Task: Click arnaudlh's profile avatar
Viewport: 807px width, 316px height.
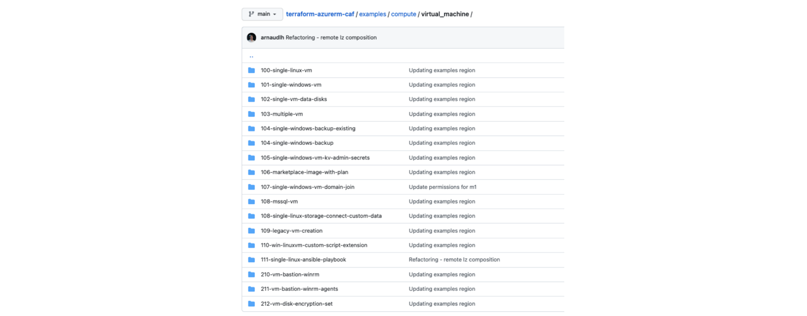Action: (x=251, y=37)
